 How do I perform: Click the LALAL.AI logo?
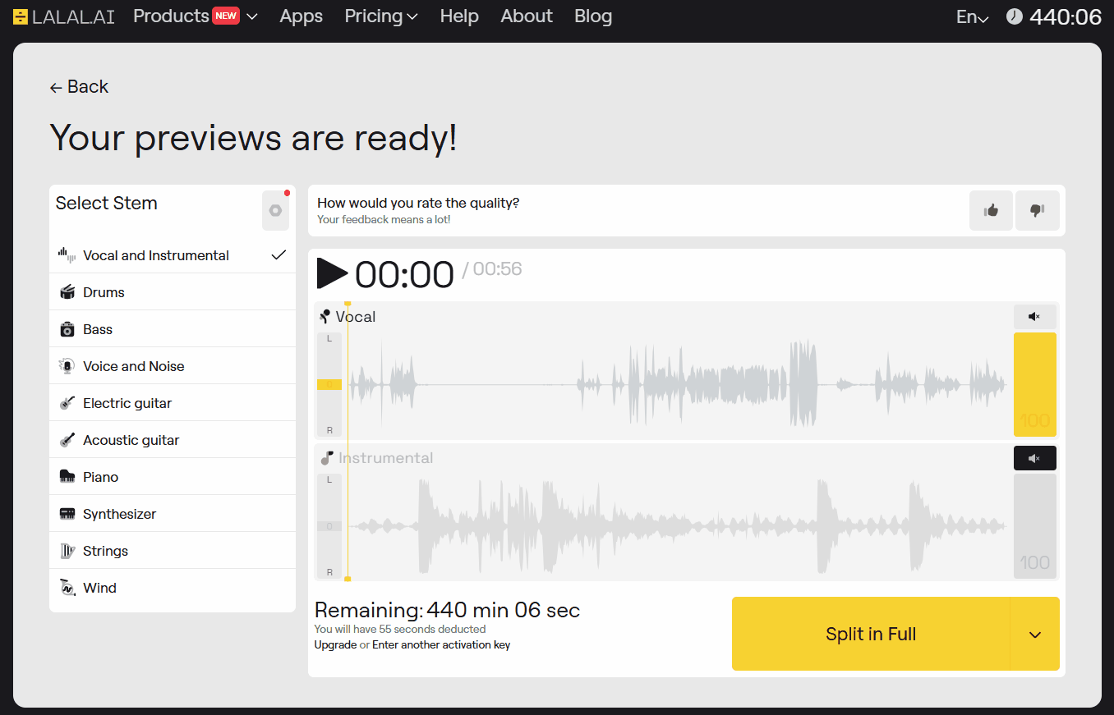pyautogui.click(x=64, y=16)
